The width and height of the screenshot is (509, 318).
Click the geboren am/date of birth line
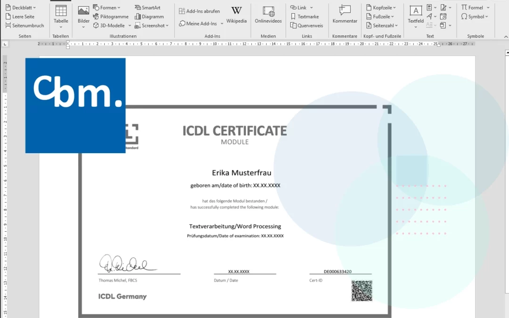click(235, 186)
